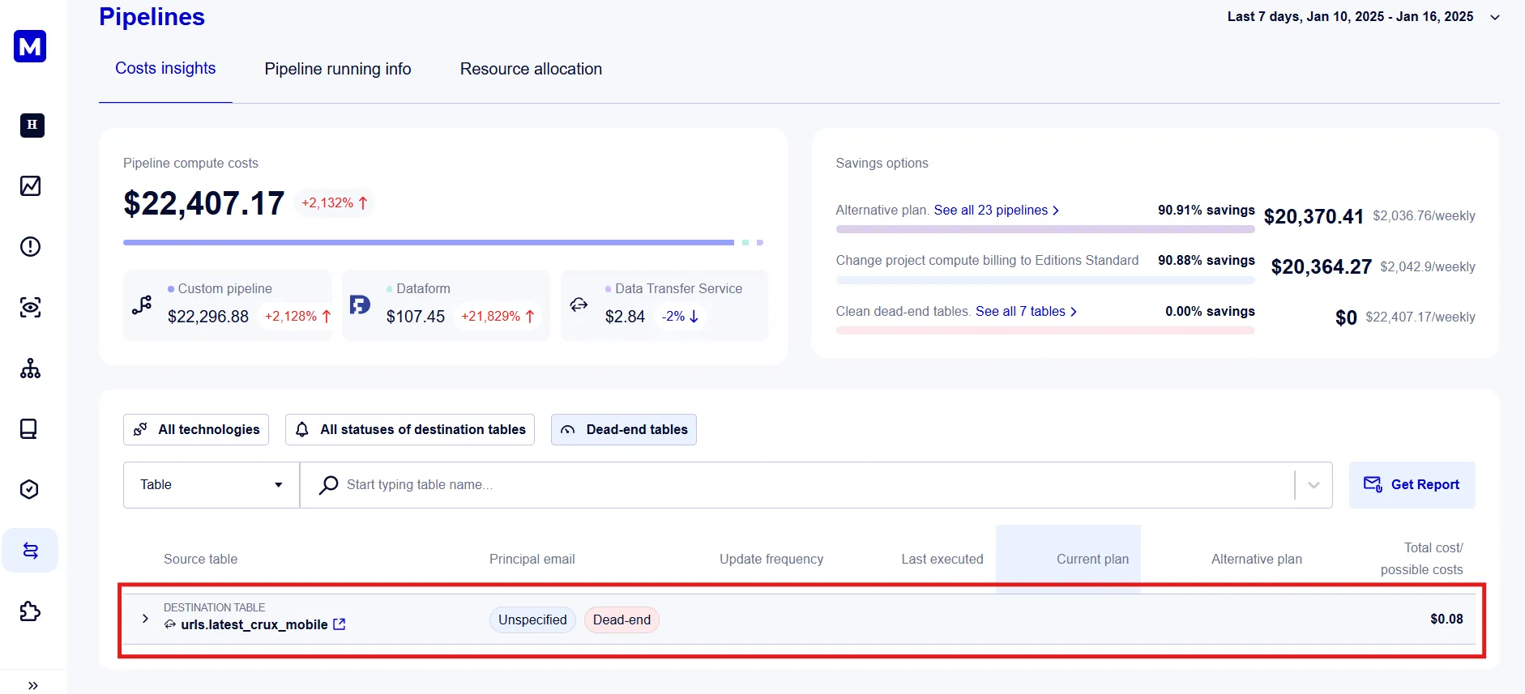
Task: Open the Table type dropdown
Action: [x=211, y=485]
